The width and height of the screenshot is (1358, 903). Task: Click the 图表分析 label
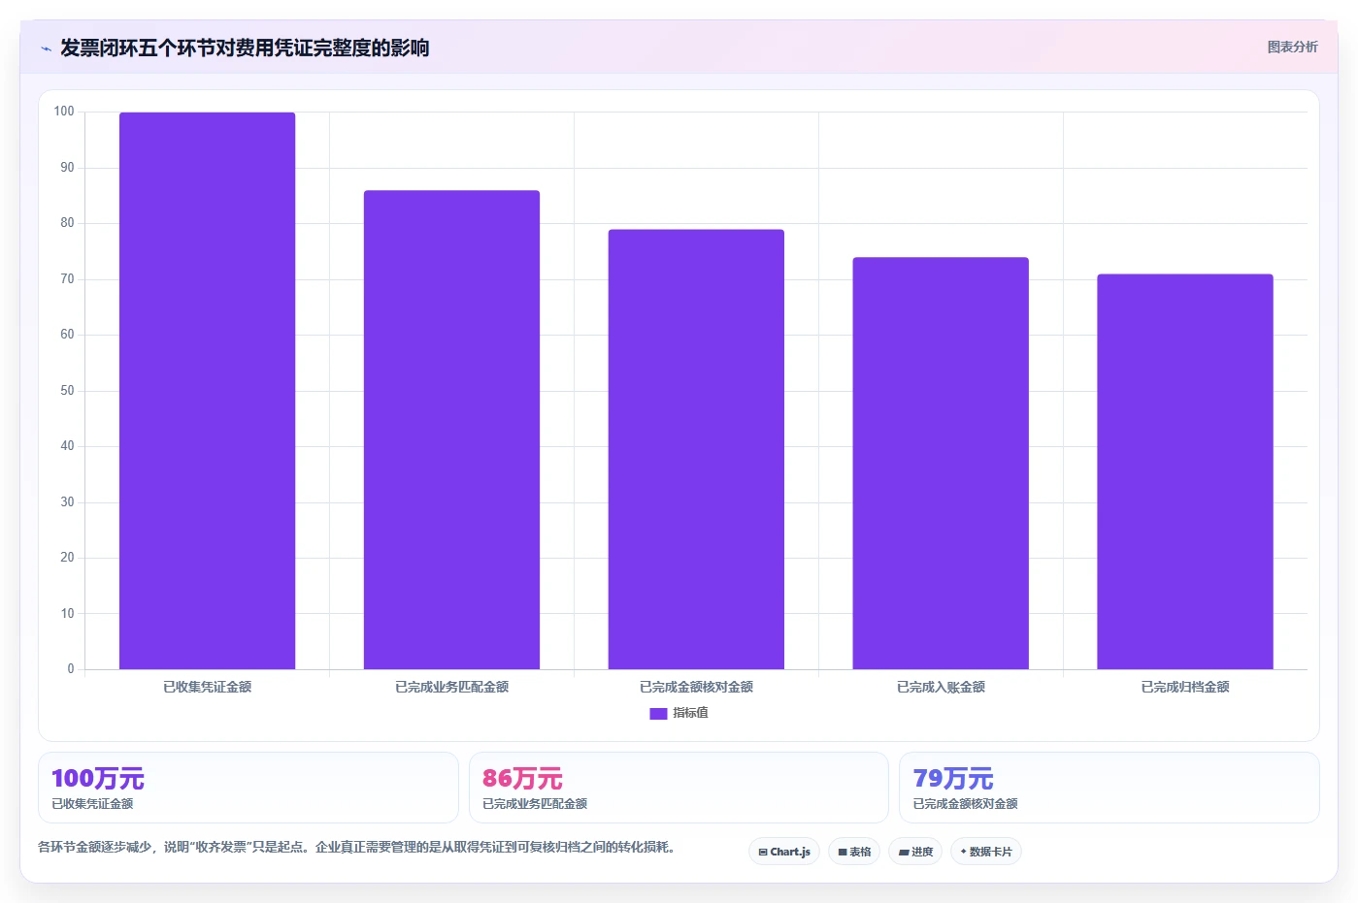(1292, 47)
